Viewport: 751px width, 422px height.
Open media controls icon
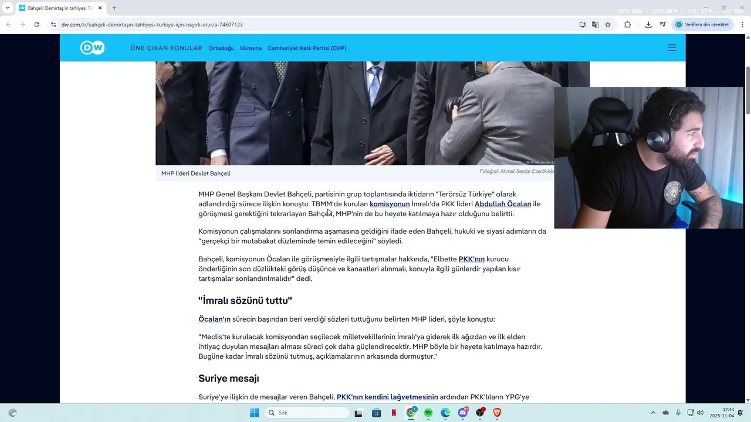point(662,25)
